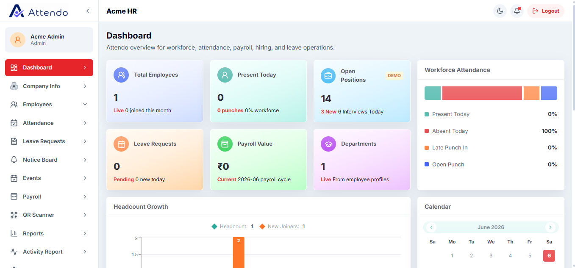Click the chevron next to Activity Report

coord(85,252)
